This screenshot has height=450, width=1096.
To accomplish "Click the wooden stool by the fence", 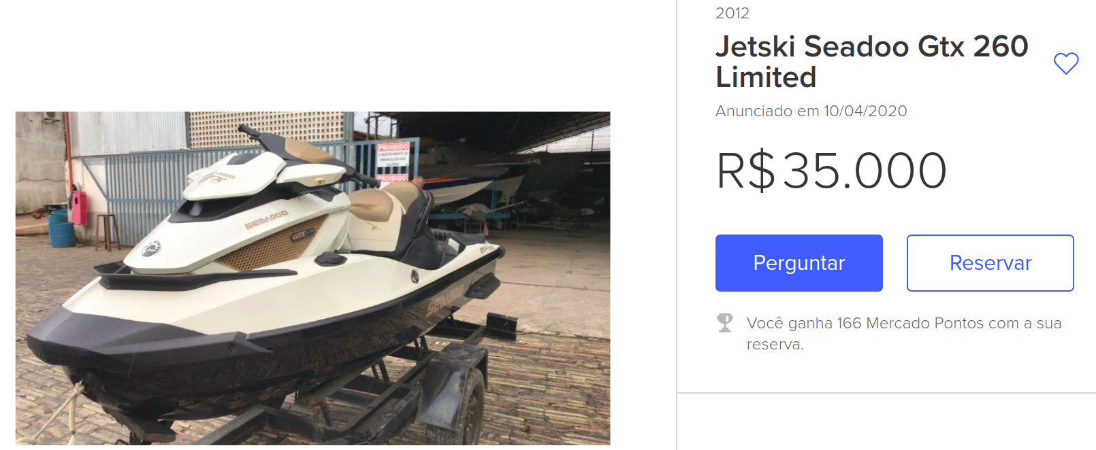I will click(x=108, y=232).
